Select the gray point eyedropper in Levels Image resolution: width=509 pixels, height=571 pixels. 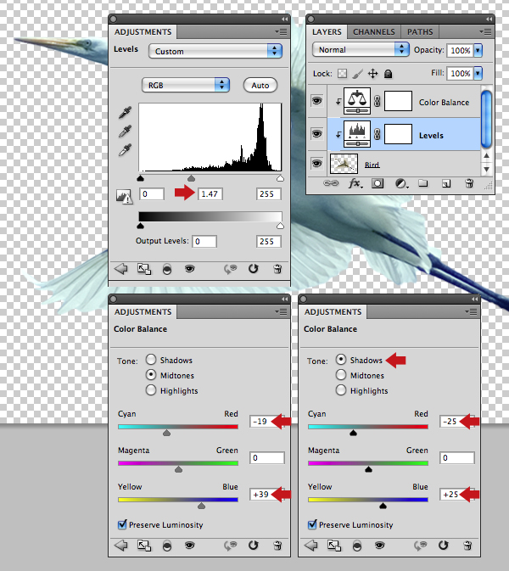click(125, 132)
